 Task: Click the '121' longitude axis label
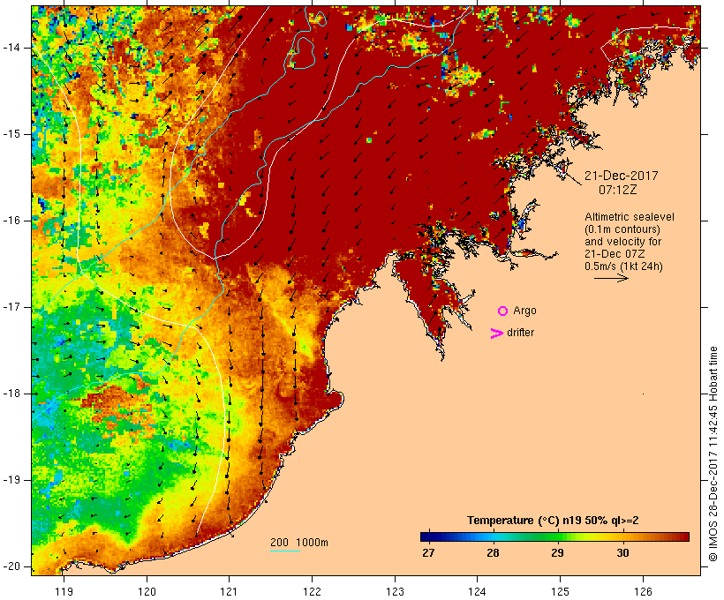[x=229, y=592]
